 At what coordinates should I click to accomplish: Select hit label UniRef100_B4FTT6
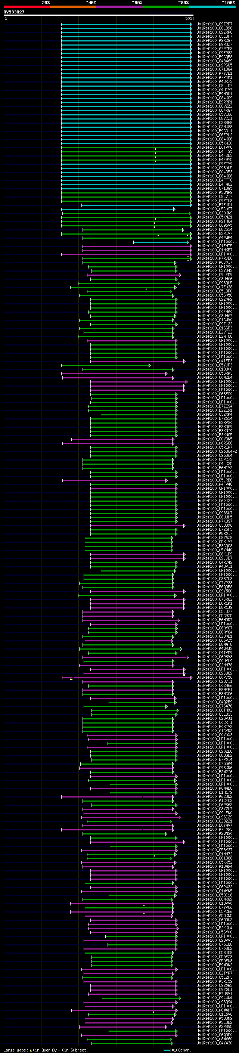click(x=214, y=180)
